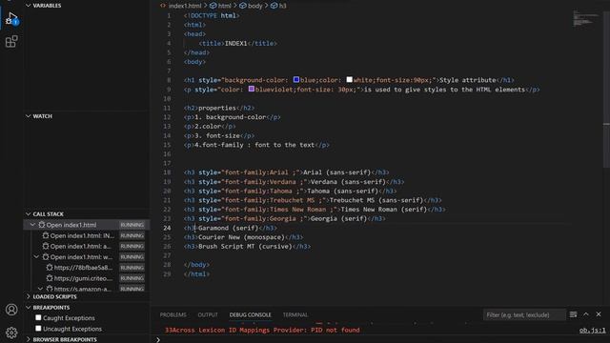The height and width of the screenshot is (343, 610).
Task: Click the debug console filter input
Action: (x=524, y=314)
